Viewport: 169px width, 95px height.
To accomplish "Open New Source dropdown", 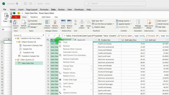I will [162, 21].
